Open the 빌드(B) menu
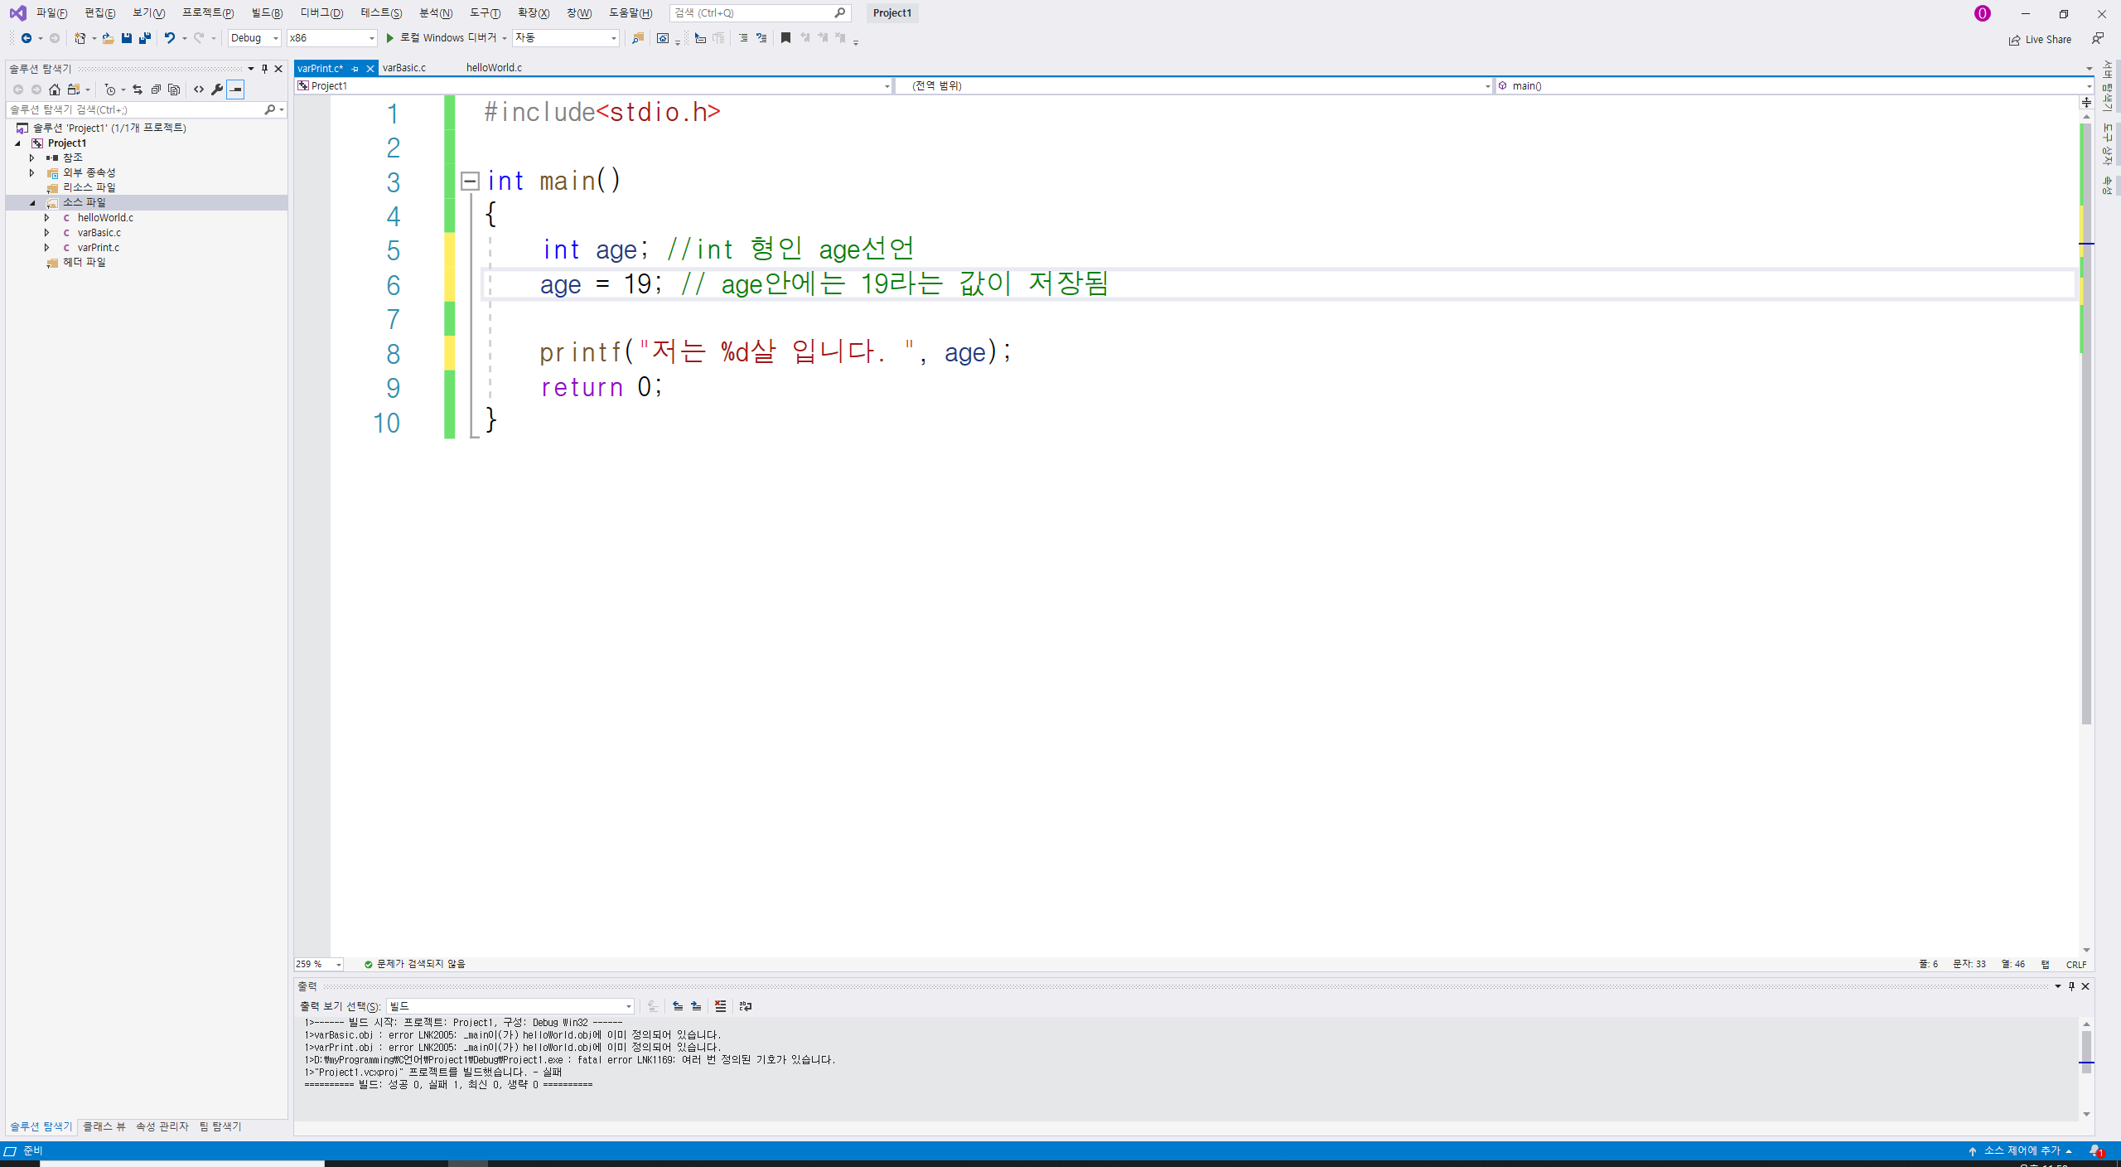Image resolution: width=2121 pixels, height=1167 pixels. pyautogui.click(x=267, y=13)
